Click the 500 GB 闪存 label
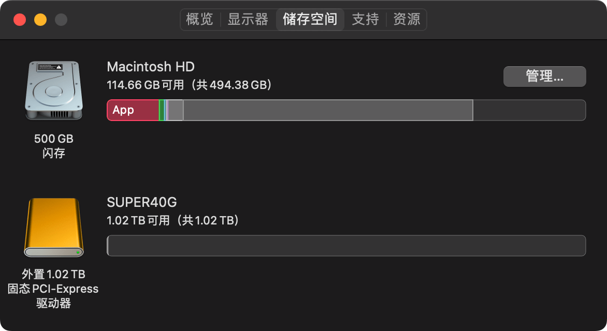The width and height of the screenshot is (607, 331). click(54, 146)
